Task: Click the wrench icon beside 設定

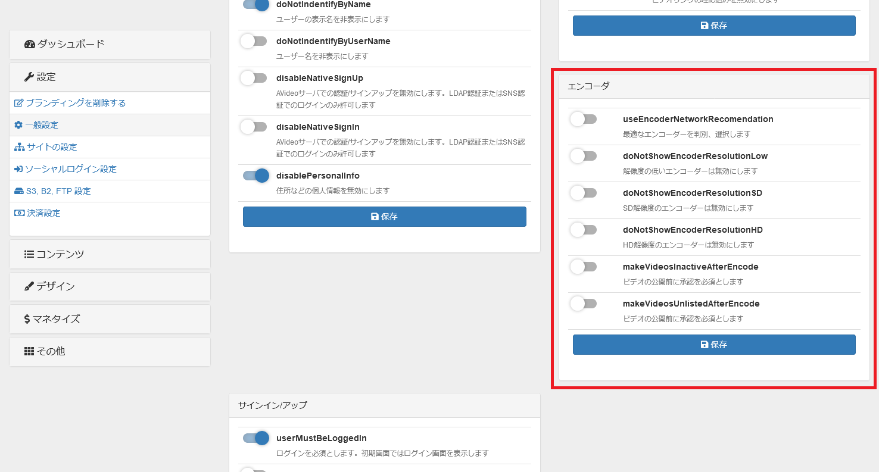Action: point(29,77)
